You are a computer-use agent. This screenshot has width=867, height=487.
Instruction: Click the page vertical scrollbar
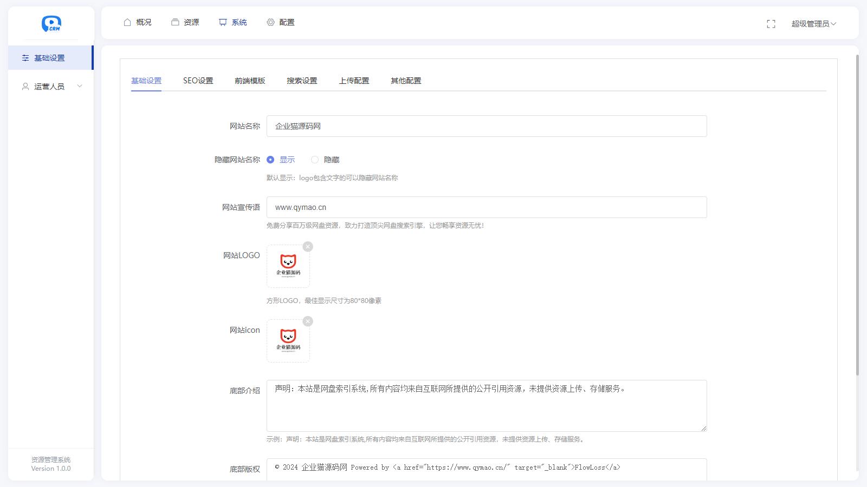pyautogui.click(x=857, y=216)
